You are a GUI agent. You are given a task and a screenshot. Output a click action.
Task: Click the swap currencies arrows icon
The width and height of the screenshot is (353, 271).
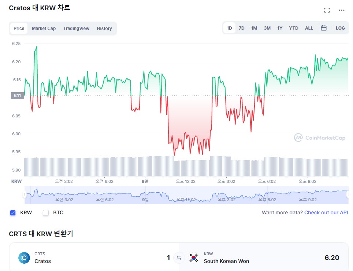[x=179, y=258]
